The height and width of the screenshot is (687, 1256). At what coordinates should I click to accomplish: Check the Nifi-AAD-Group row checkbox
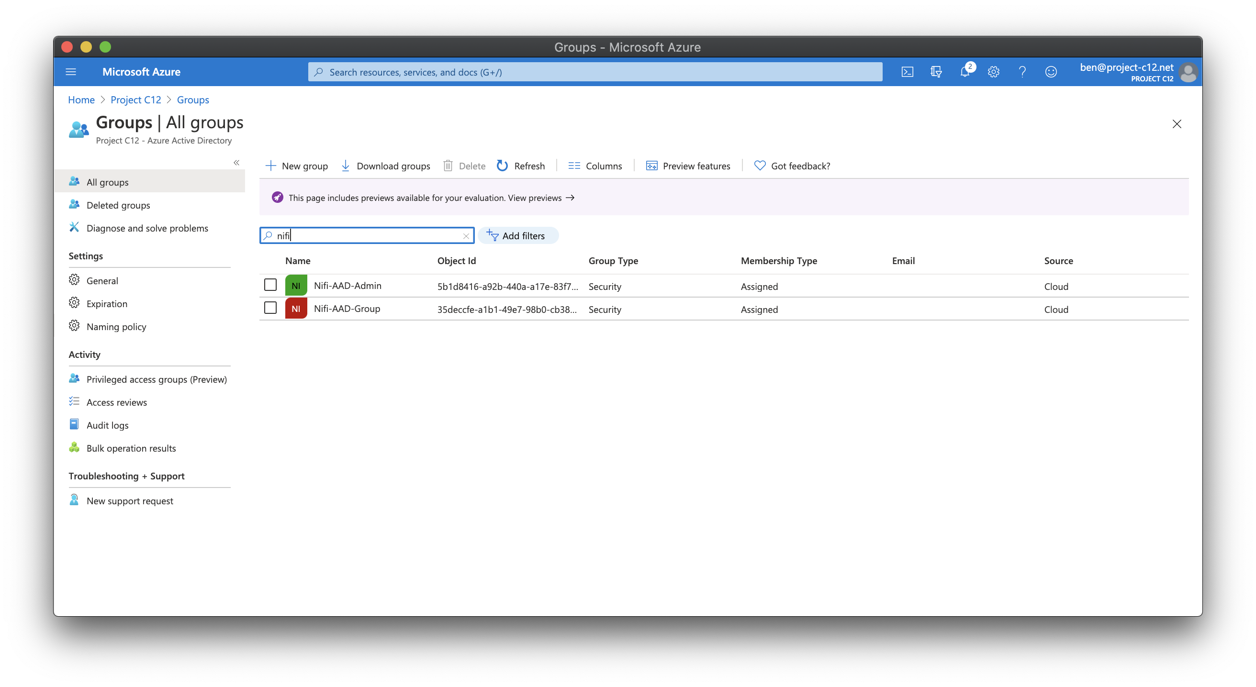click(270, 308)
